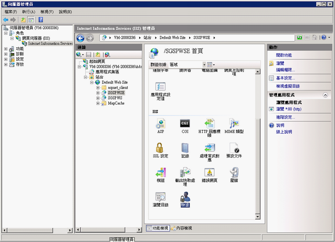Image resolution: width=335 pixels, height=242 pixels.
Task: Click the 基本設定... action link
Action: [x=285, y=78]
